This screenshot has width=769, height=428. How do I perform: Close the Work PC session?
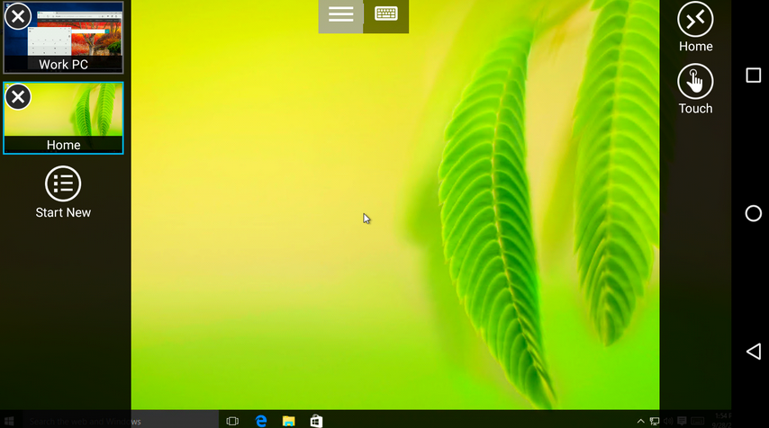17,15
